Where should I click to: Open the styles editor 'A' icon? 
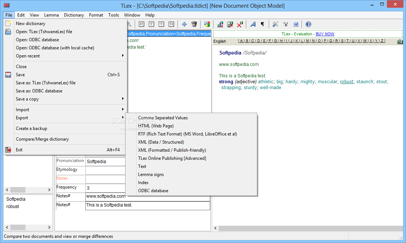253,24
